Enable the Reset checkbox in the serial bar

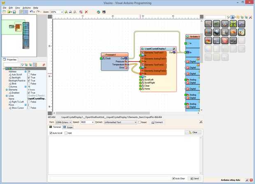(x=139, y=122)
